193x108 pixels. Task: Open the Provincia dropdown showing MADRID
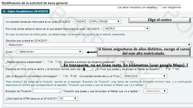click(127, 29)
